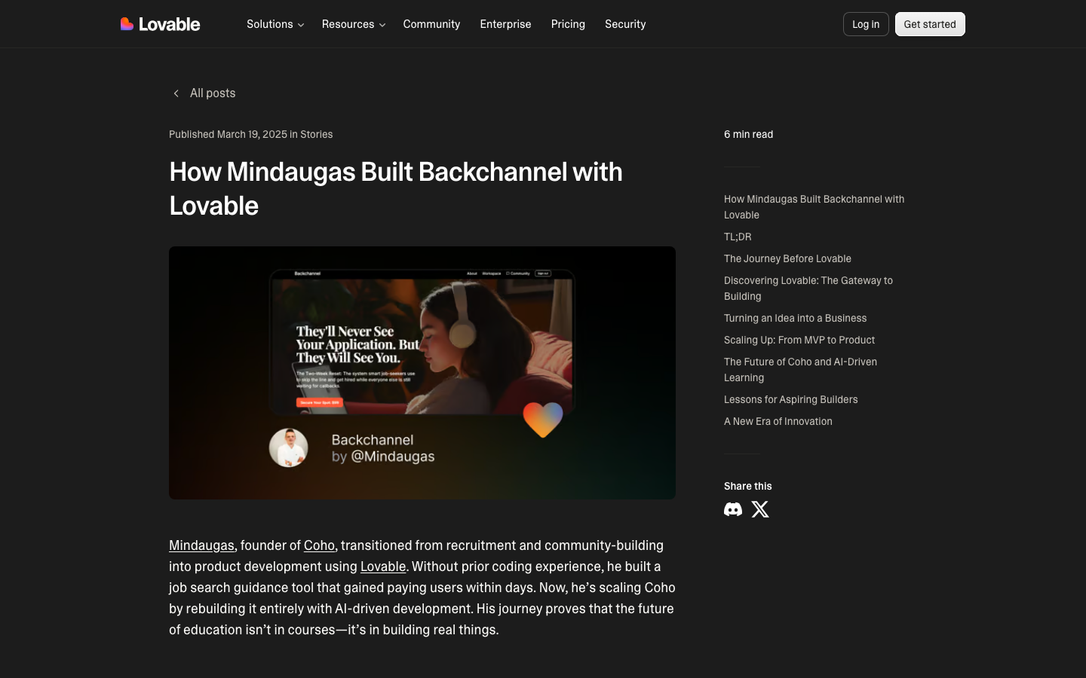Click the Get started button
Image resolution: width=1086 pixels, height=678 pixels.
pos(930,24)
